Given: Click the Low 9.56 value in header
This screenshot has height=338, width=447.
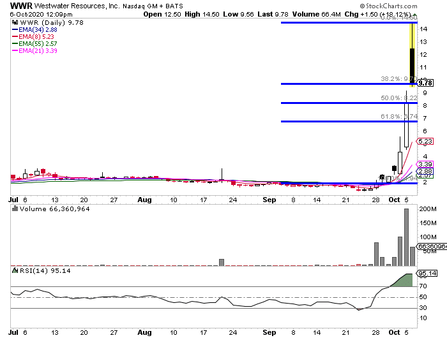Looking at the screenshot, I should (238, 14).
